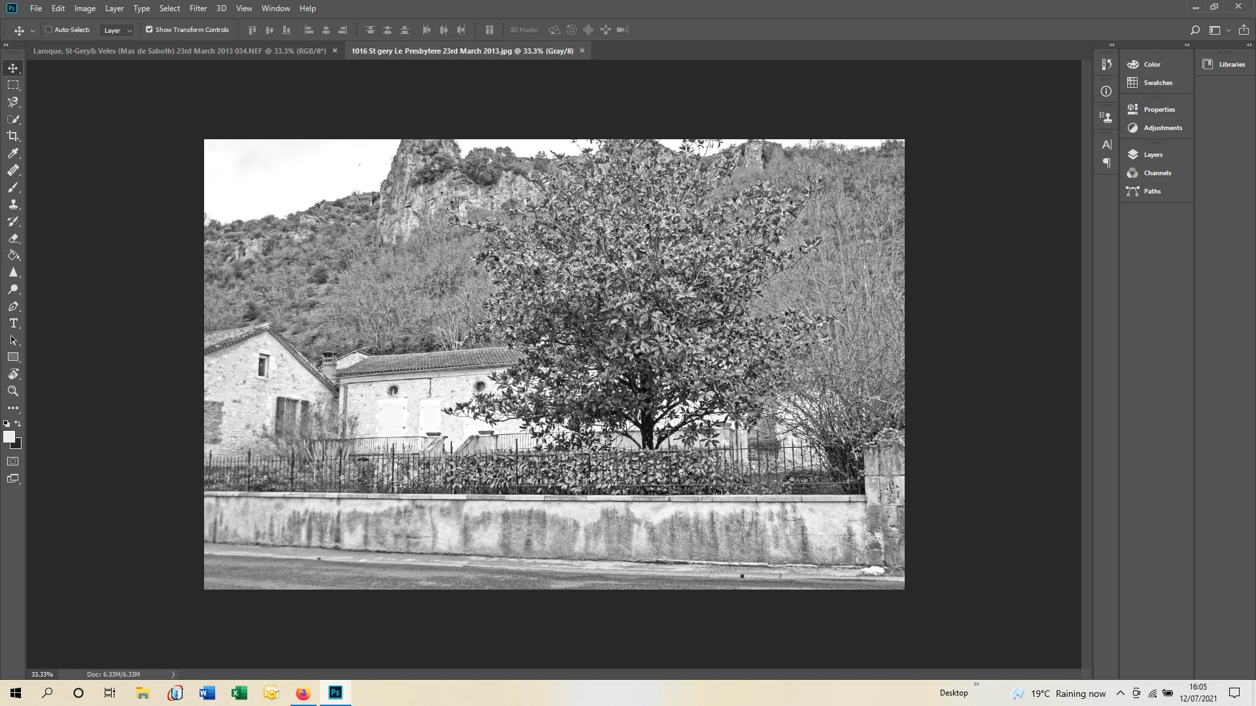Select the Eraser tool
Viewport: 1256px width, 706px height.
click(13, 239)
